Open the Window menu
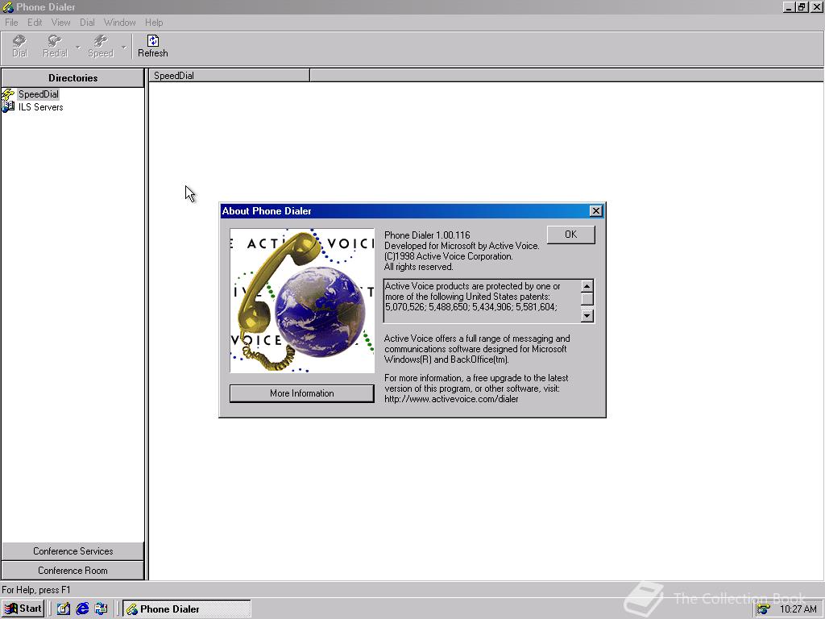Image resolution: width=825 pixels, height=619 pixels. tap(119, 22)
